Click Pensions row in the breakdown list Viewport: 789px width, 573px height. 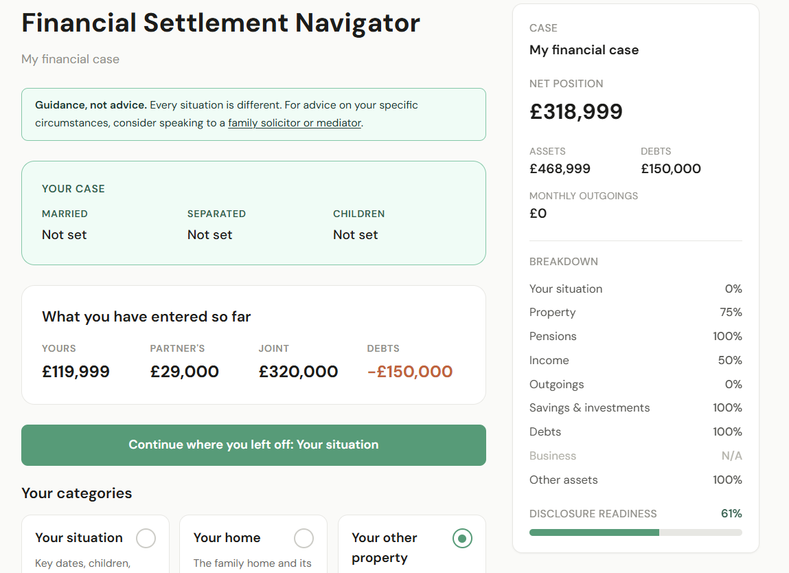click(635, 337)
